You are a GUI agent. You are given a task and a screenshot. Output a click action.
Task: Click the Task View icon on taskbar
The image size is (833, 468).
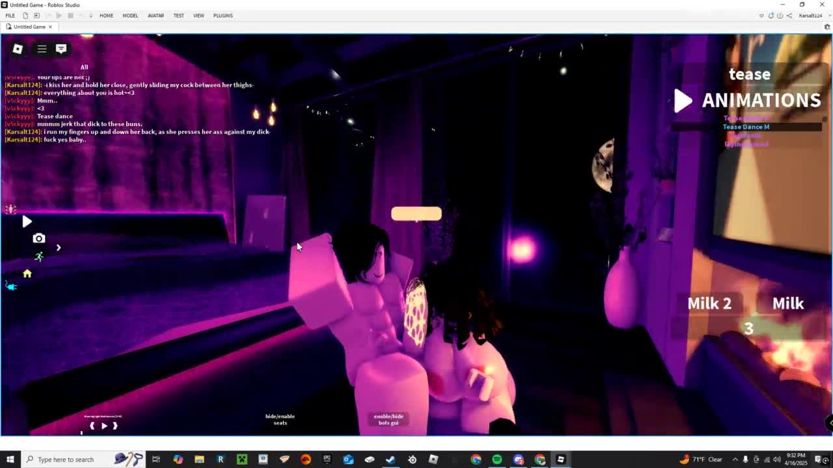(x=156, y=460)
